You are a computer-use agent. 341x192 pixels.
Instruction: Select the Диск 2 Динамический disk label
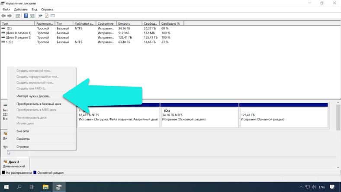coord(15,164)
